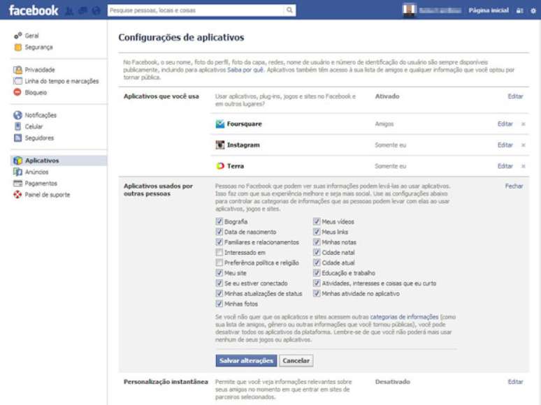Click the profile picture thumbnail

click(409, 10)
